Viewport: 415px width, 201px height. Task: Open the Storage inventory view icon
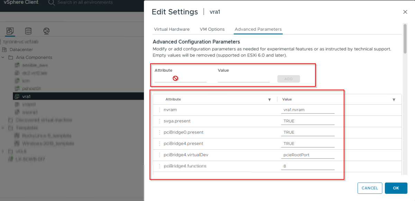28,31
